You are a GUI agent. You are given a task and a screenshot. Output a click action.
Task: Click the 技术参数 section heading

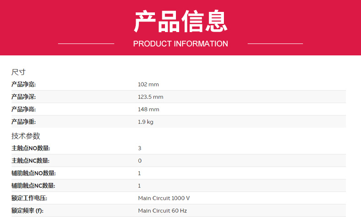click(26, 136)
